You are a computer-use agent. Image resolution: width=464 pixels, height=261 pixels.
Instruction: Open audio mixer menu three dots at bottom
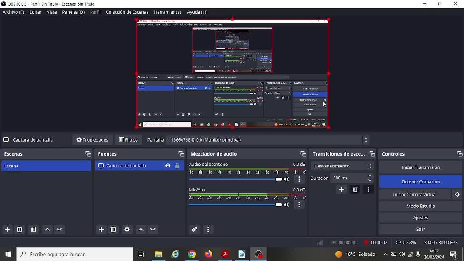[208, 230]
